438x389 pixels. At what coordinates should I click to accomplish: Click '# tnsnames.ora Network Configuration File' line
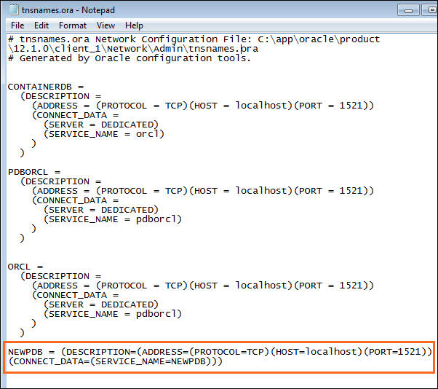(x=194, y=39)
